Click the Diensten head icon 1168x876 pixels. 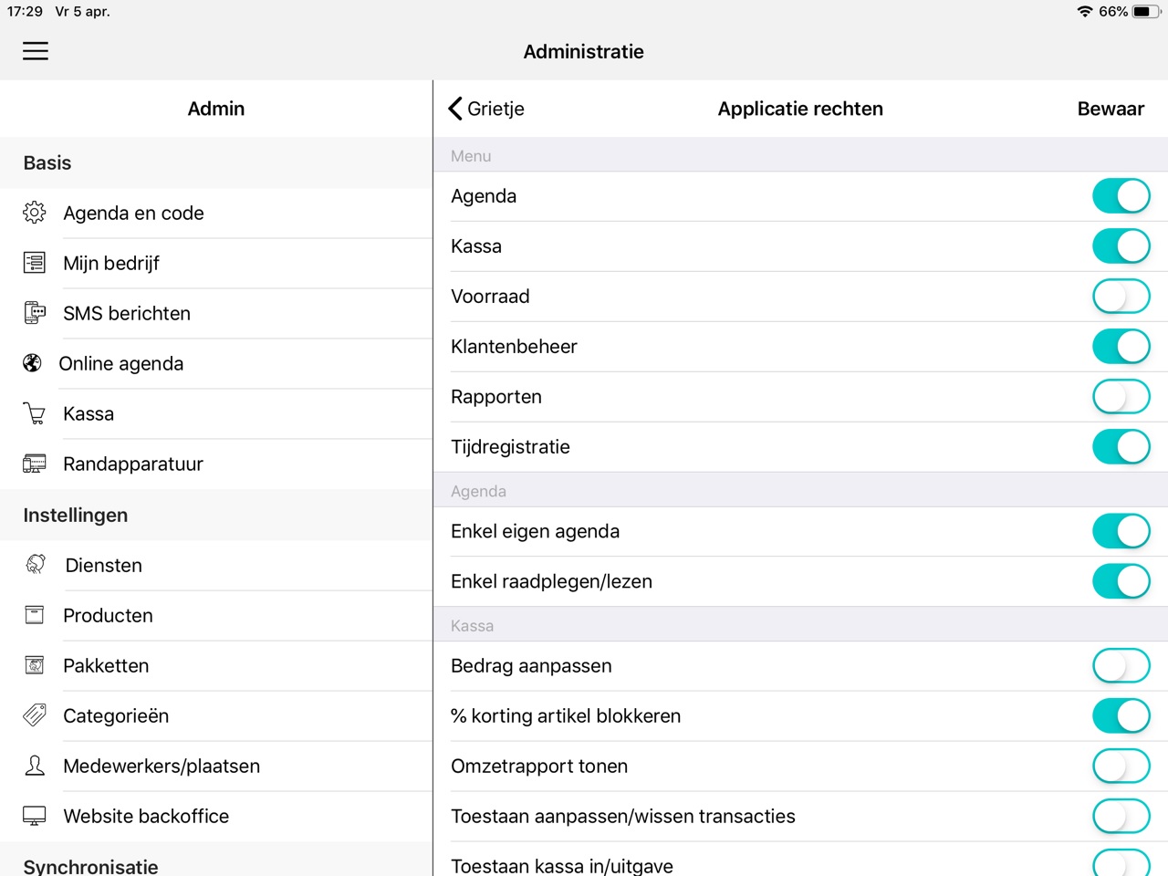(x=36, y=565)
